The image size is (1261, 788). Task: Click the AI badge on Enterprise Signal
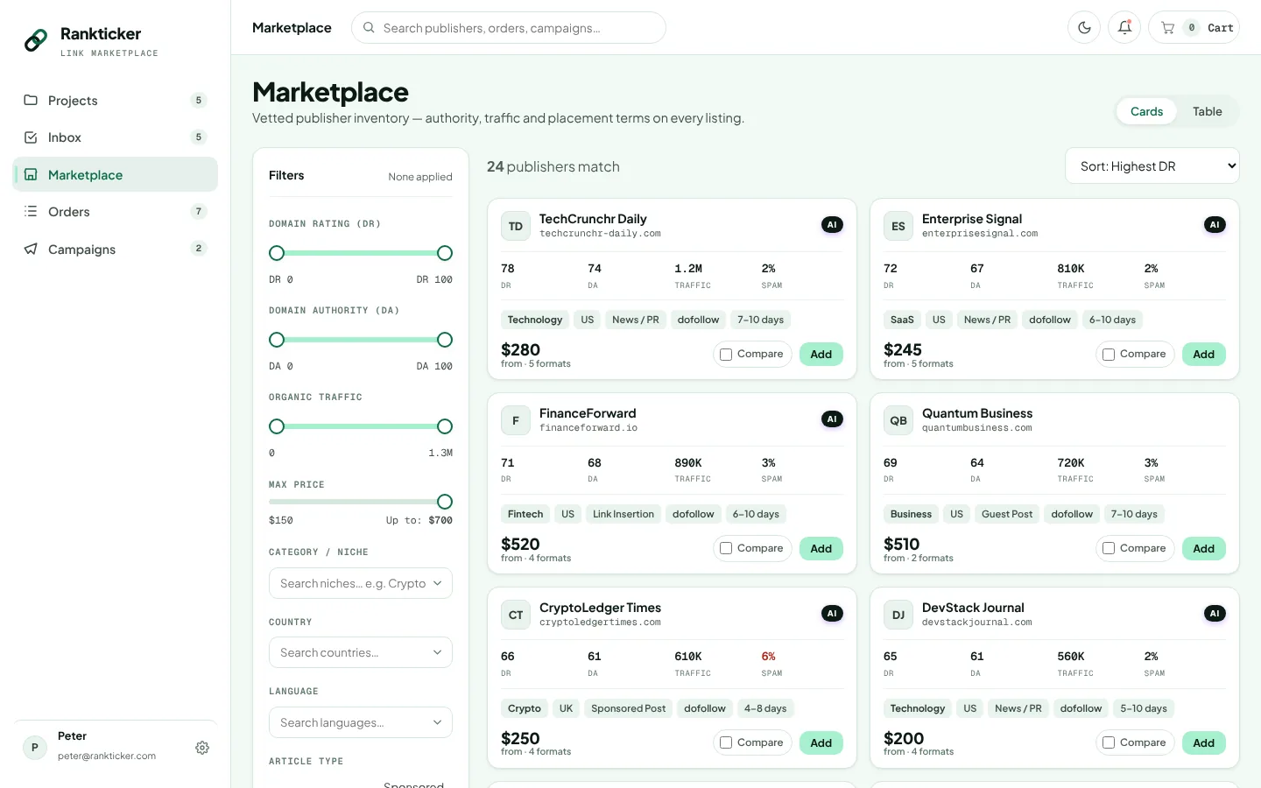click(x=1215, y=225)
